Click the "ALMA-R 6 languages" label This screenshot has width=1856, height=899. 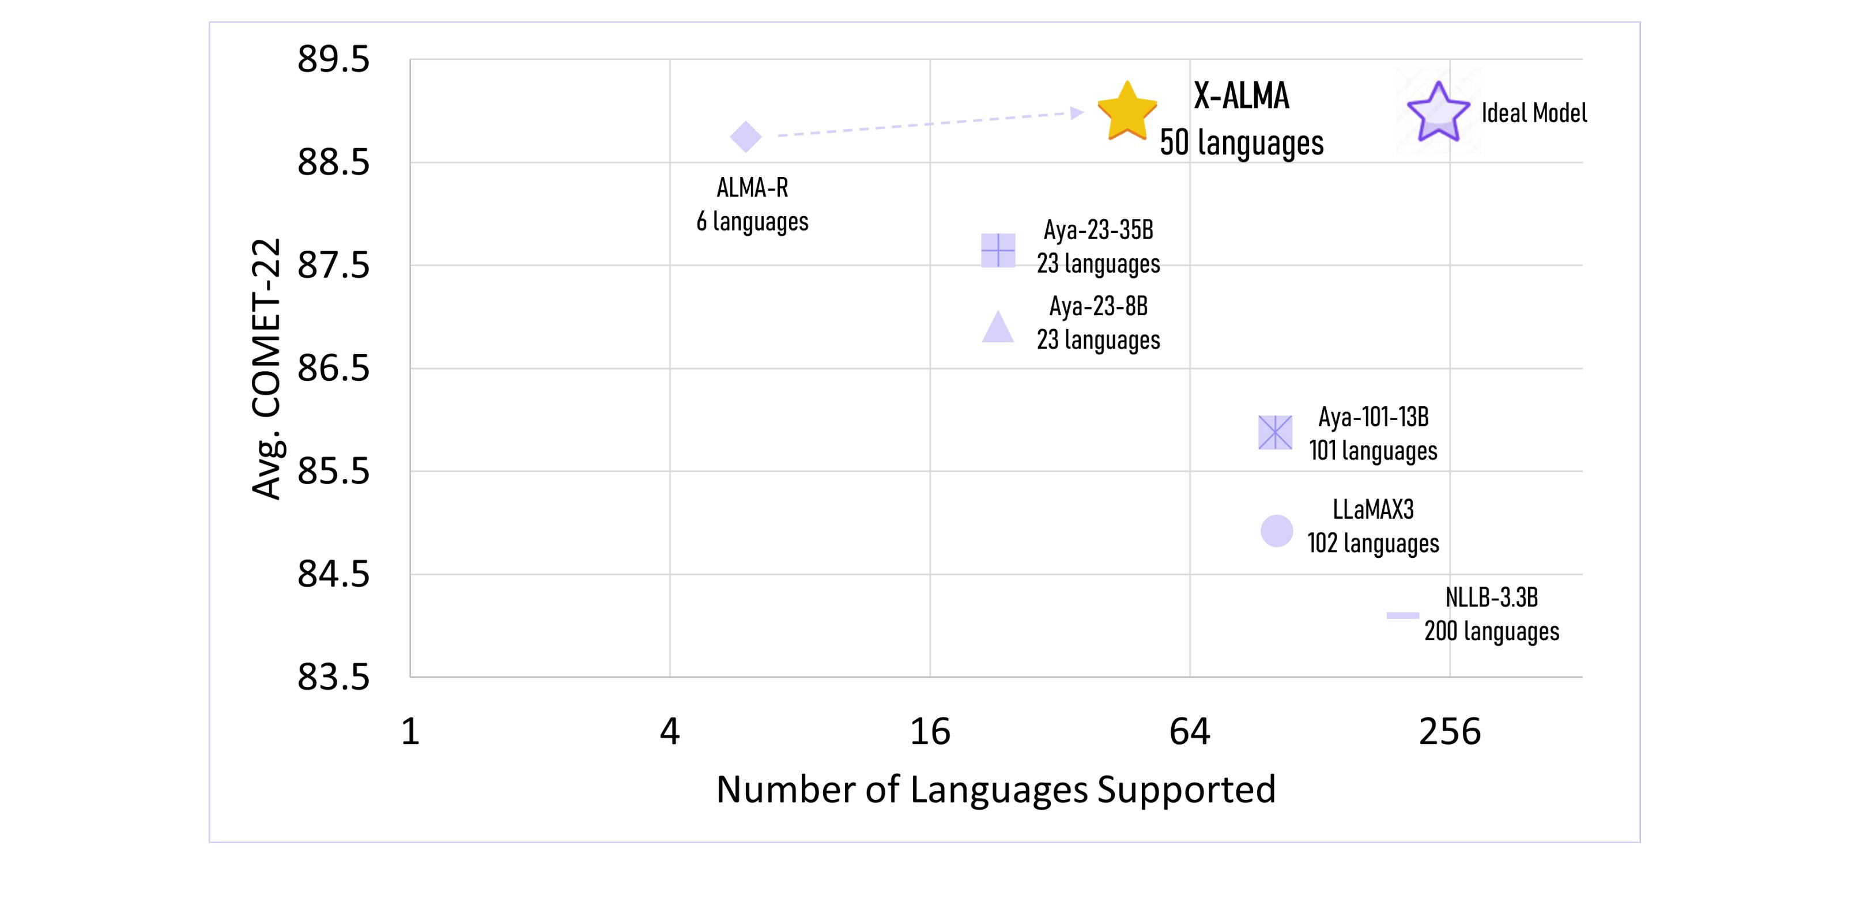click(752, 205)
